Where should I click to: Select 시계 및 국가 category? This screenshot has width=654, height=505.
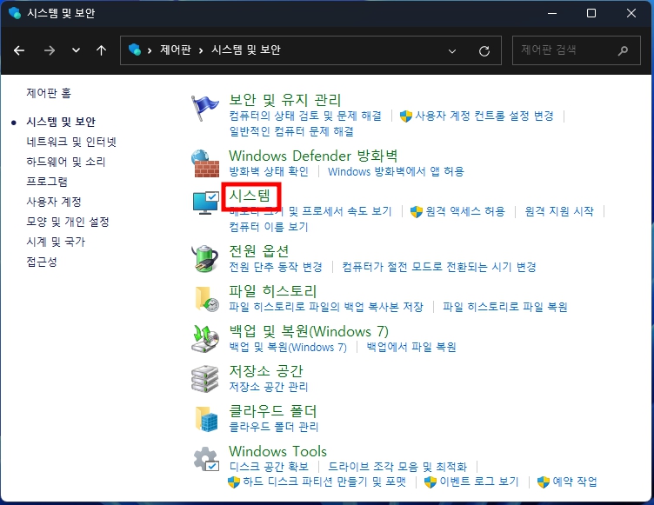(56, 242)
